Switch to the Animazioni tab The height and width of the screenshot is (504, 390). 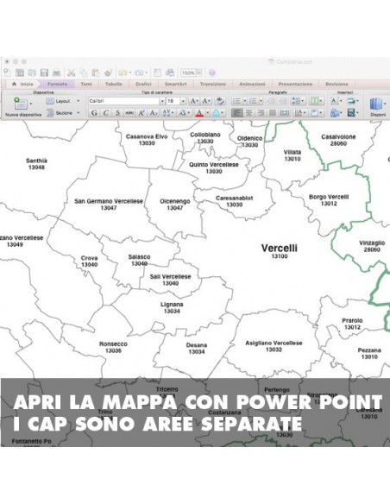[252, 85]
